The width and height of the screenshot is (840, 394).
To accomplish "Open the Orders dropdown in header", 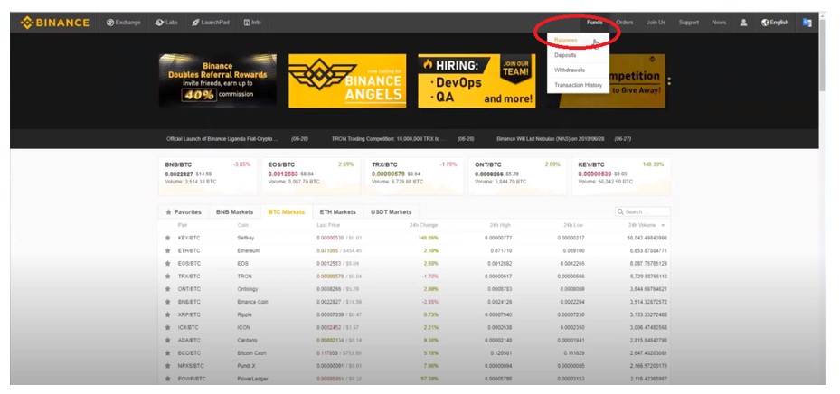I will pos(624,22).
